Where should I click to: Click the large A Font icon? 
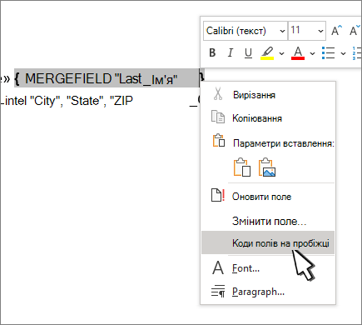coord(218,267)
